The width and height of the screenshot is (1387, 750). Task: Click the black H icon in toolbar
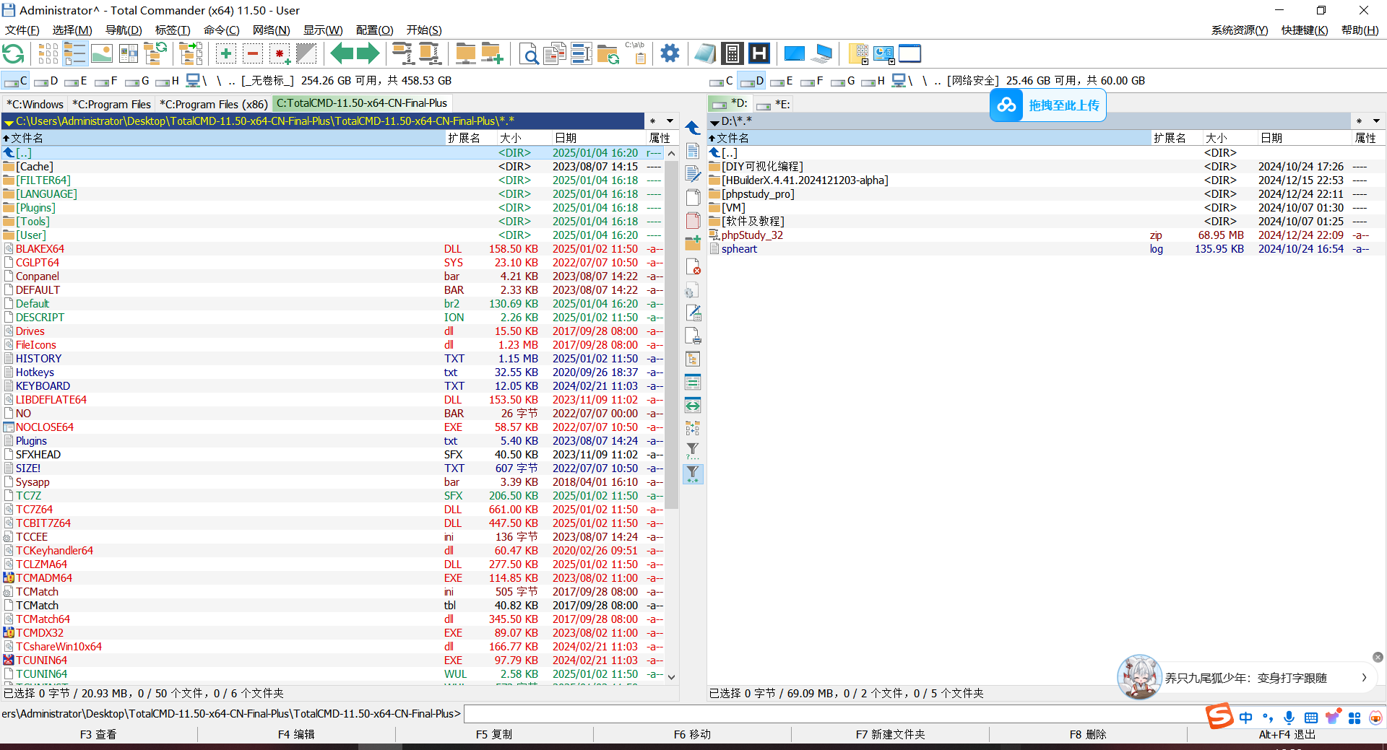coord(759,53)
